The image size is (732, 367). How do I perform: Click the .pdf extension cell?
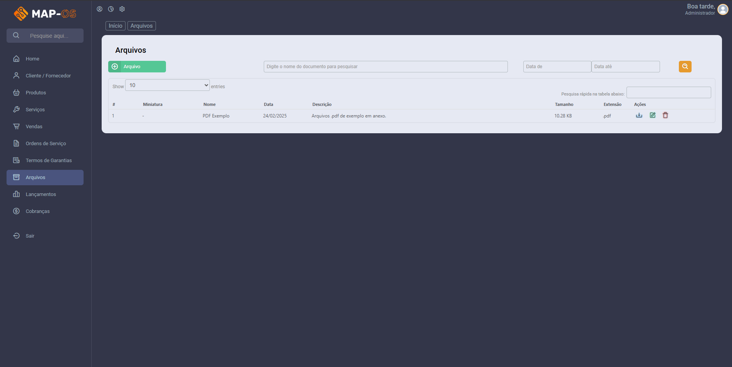(607, 116)
